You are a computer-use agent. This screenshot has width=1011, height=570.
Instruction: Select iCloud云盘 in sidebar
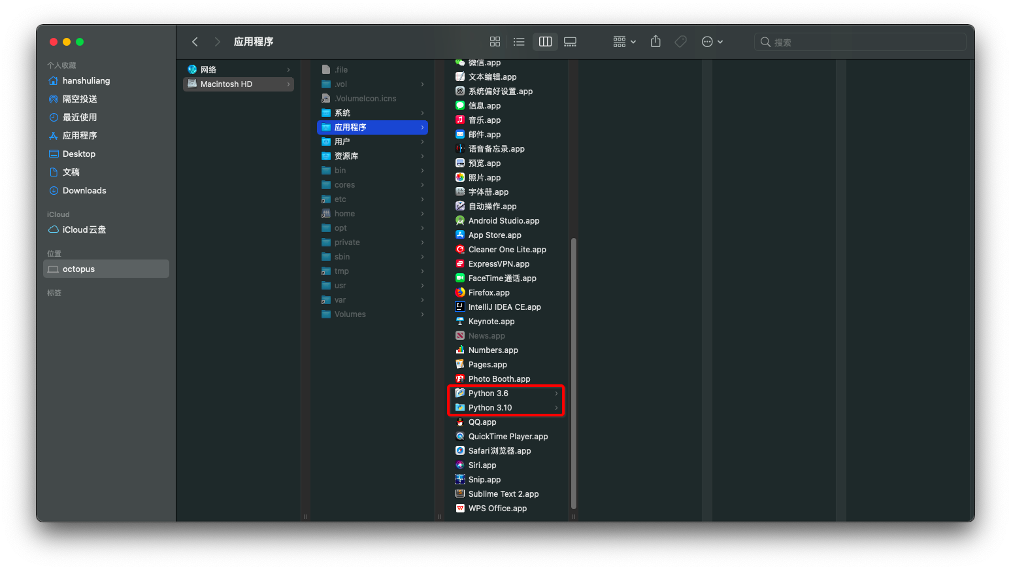[106, 230]
